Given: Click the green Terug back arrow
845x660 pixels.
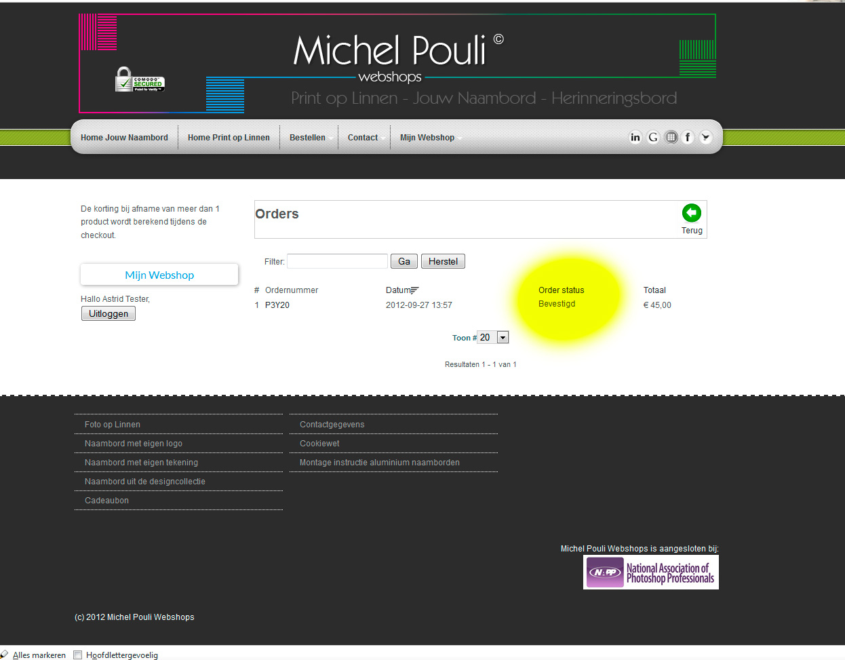Looking at the screenshot, I should click(692, 213).
